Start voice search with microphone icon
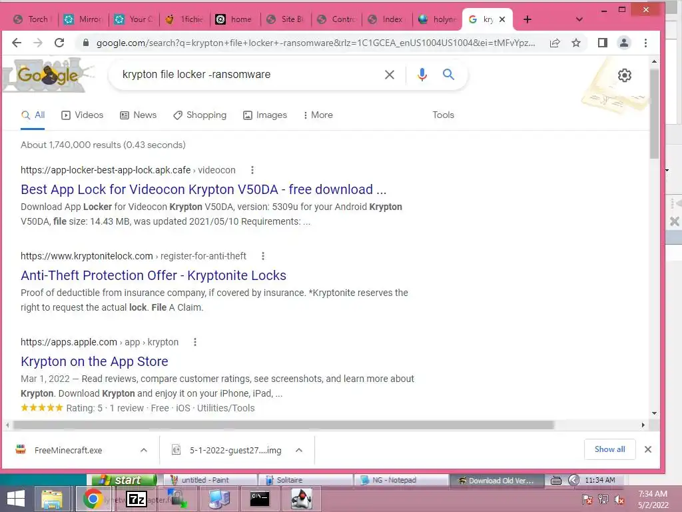 [x=422, y=75]
